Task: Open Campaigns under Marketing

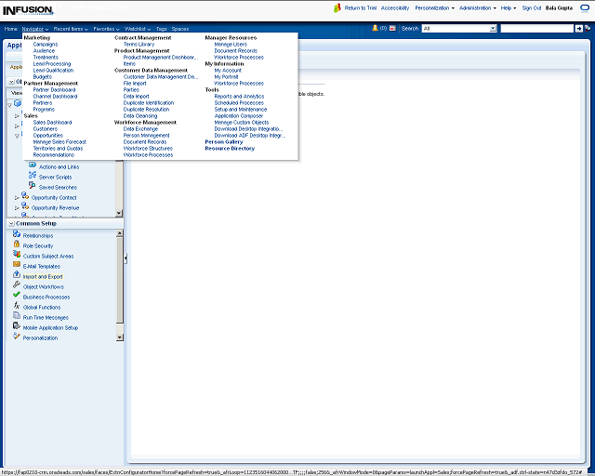Action: tap(45, 44)
